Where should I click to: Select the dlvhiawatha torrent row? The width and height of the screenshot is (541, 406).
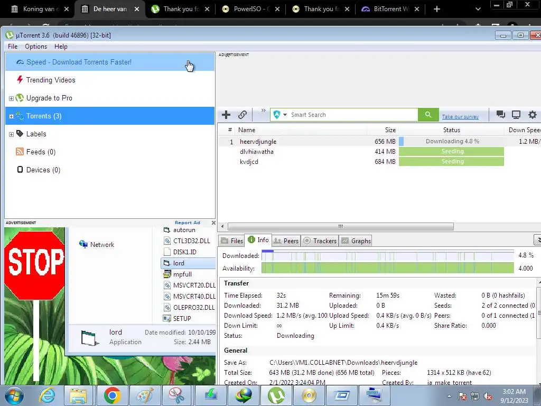point(379,151)
